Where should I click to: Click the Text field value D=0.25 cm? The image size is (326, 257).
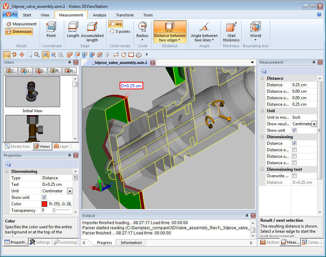point(56,184)
